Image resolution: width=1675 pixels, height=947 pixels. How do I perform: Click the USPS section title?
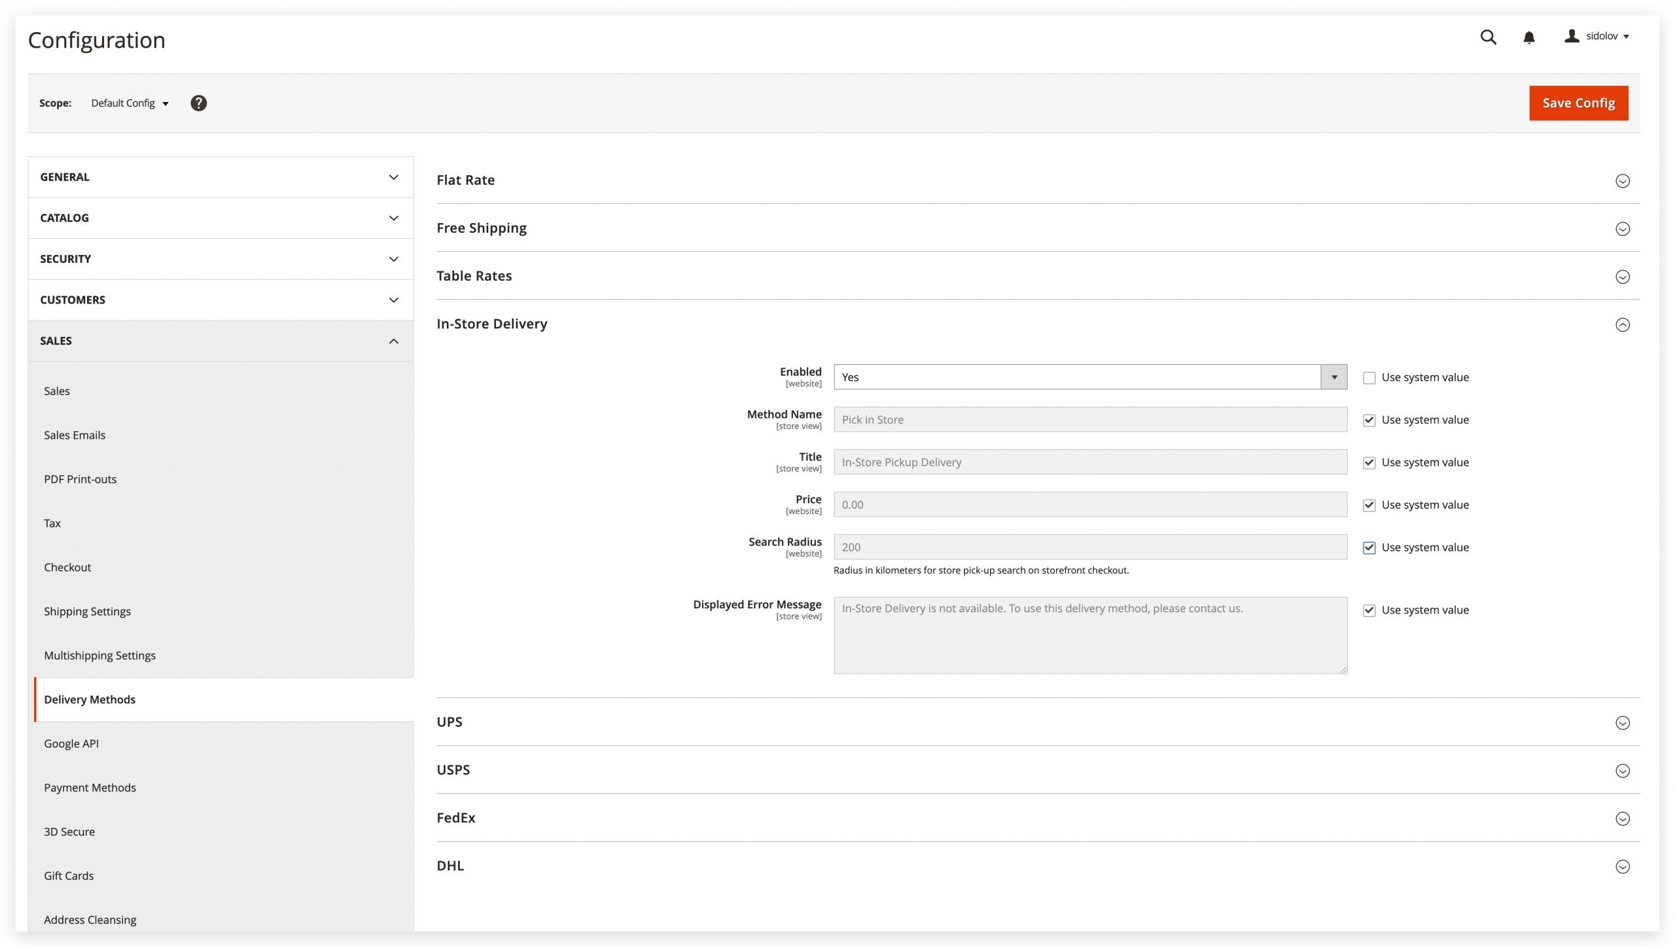(x=453, y=770)
